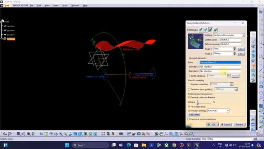Select the Circle profile type icon
Viewport: 264px width, 149px height.
point(210,30)
